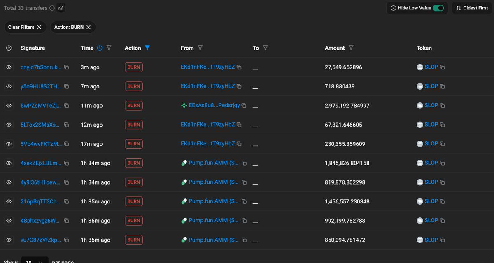Click the SLOP token icon in 850,094 row
The image size is (494, 263).
pyautogui.click(x=420, y=240)
